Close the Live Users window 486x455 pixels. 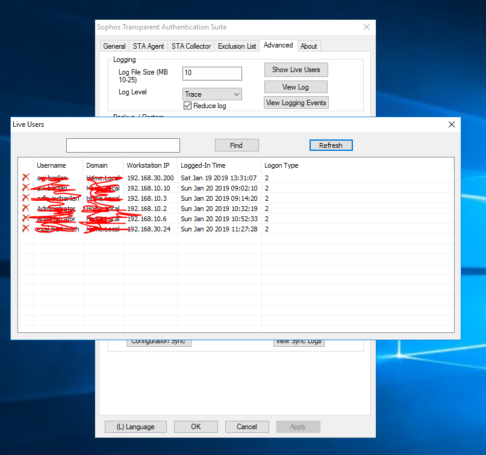[x=452, y=124]
